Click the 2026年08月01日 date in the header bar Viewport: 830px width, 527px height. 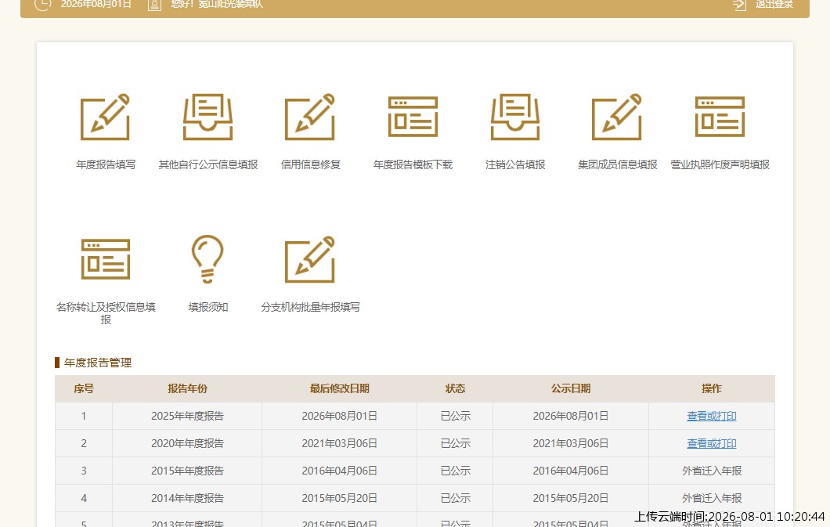(96, 4)
